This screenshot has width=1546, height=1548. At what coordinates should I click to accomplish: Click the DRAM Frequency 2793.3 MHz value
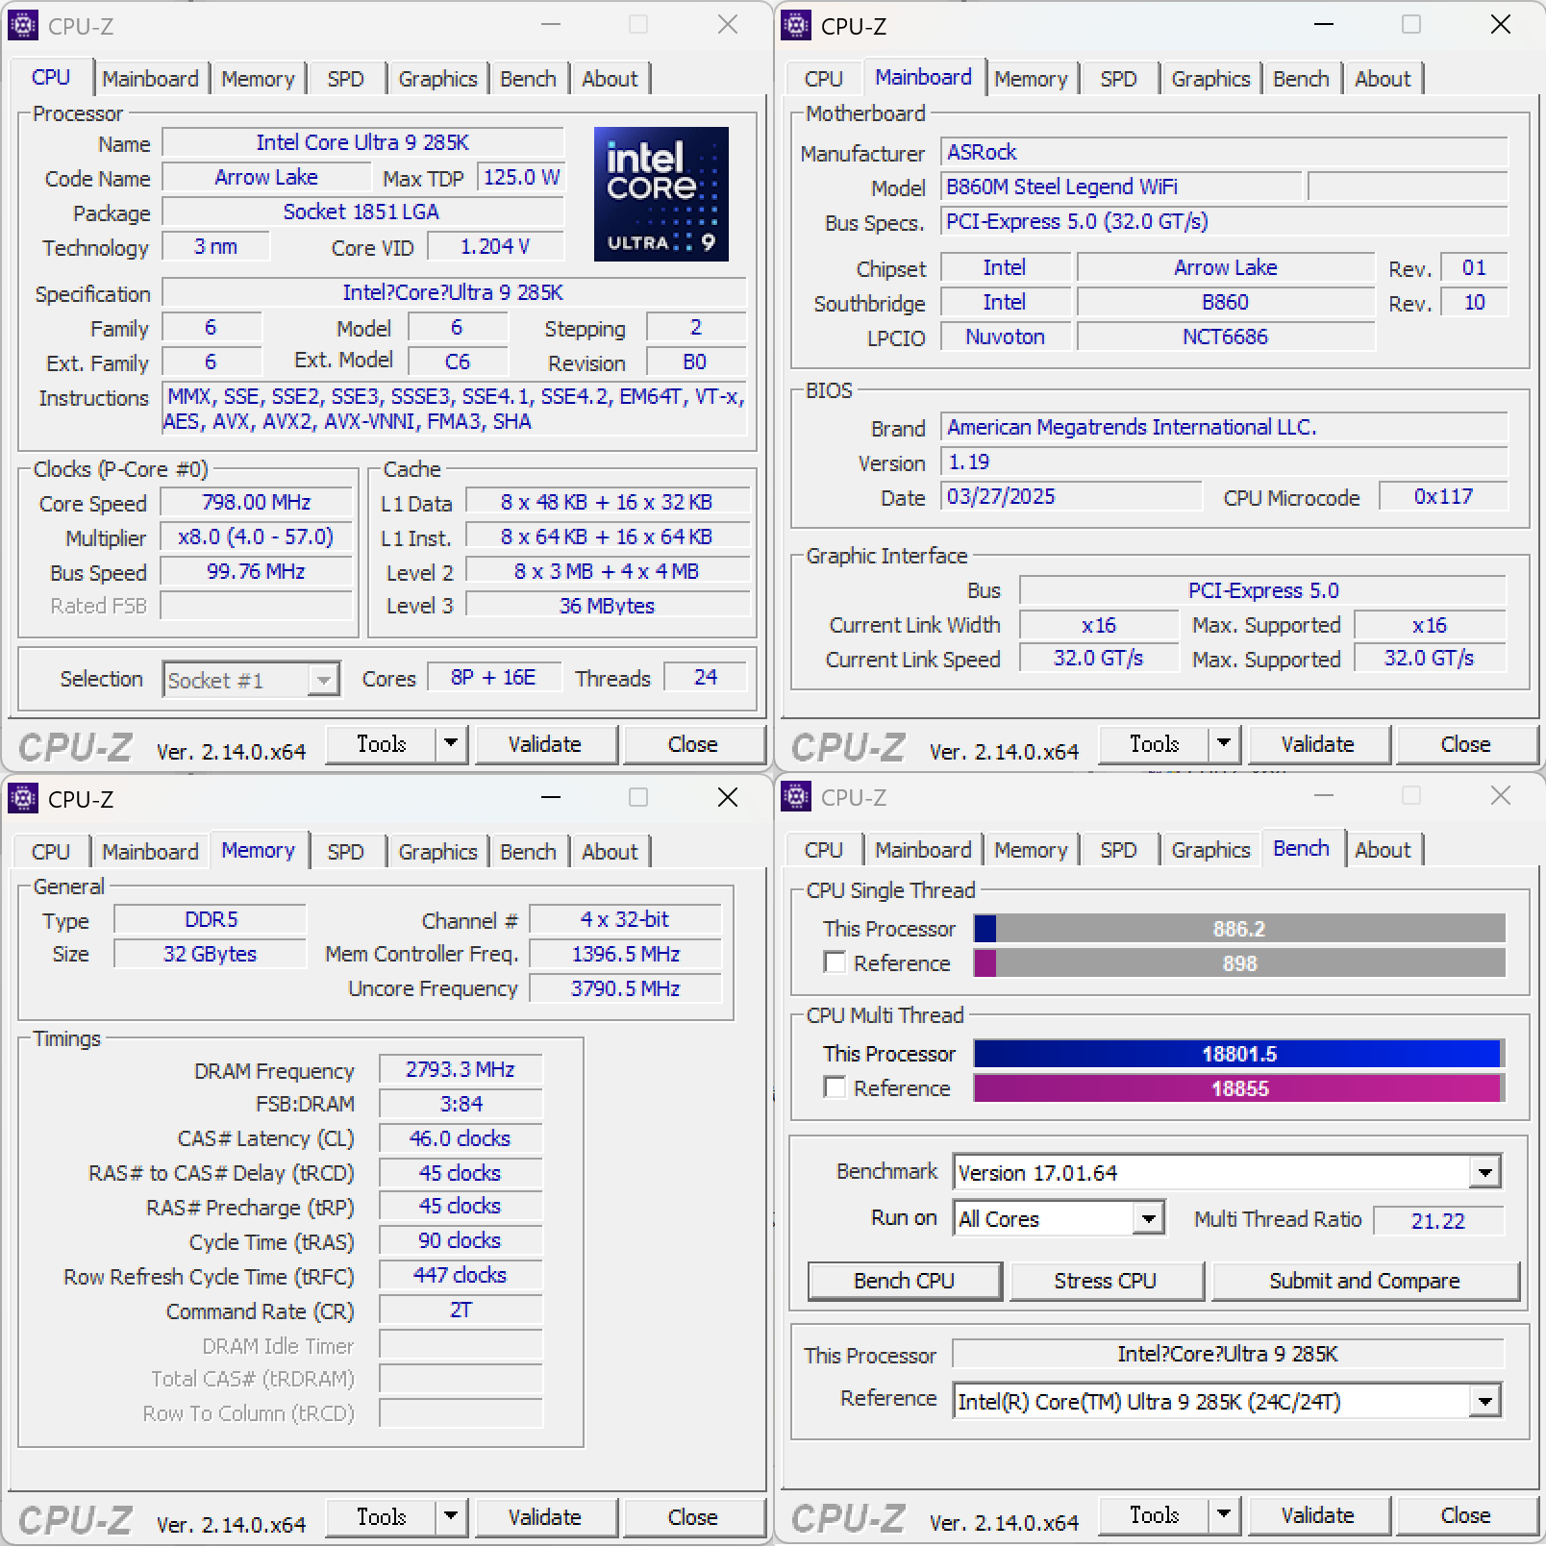click(461, 1069)
